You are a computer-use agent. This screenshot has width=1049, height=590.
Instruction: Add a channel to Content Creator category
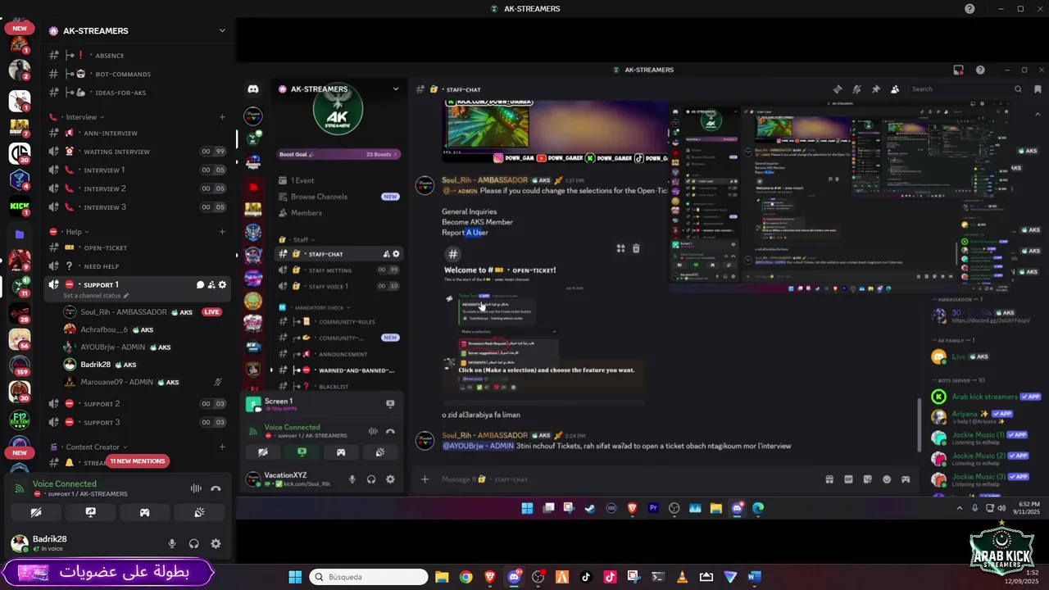[222, 447]
